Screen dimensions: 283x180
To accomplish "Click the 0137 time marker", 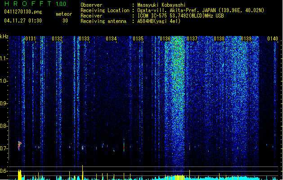I will click(x=192, y=39).
